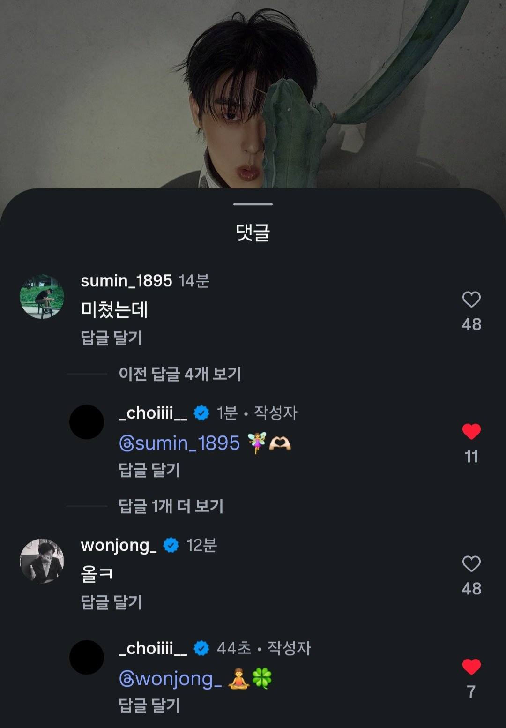Screen dimensions: 506x728
Task: Unlike _choiii__'s reply to wonjong_
Action: (471, 667)
